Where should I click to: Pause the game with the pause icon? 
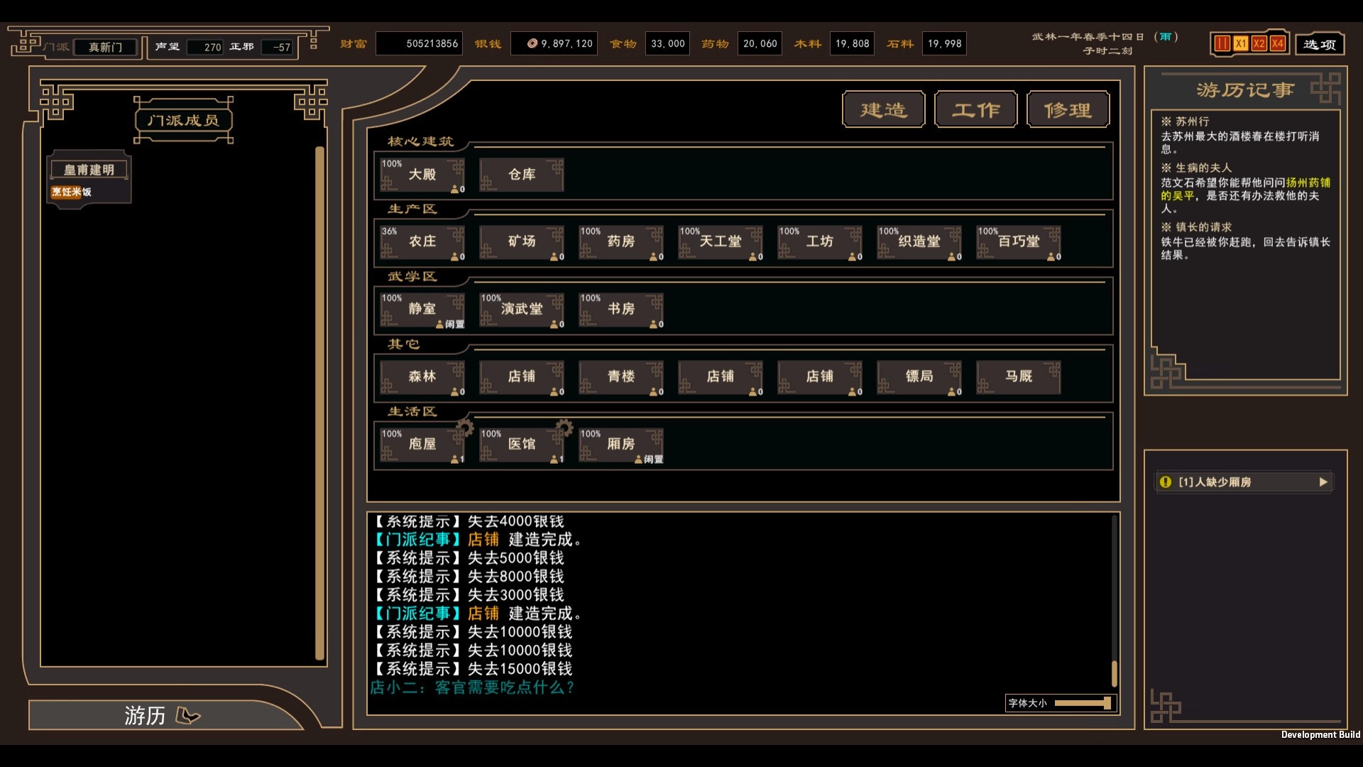(1222, 44)
